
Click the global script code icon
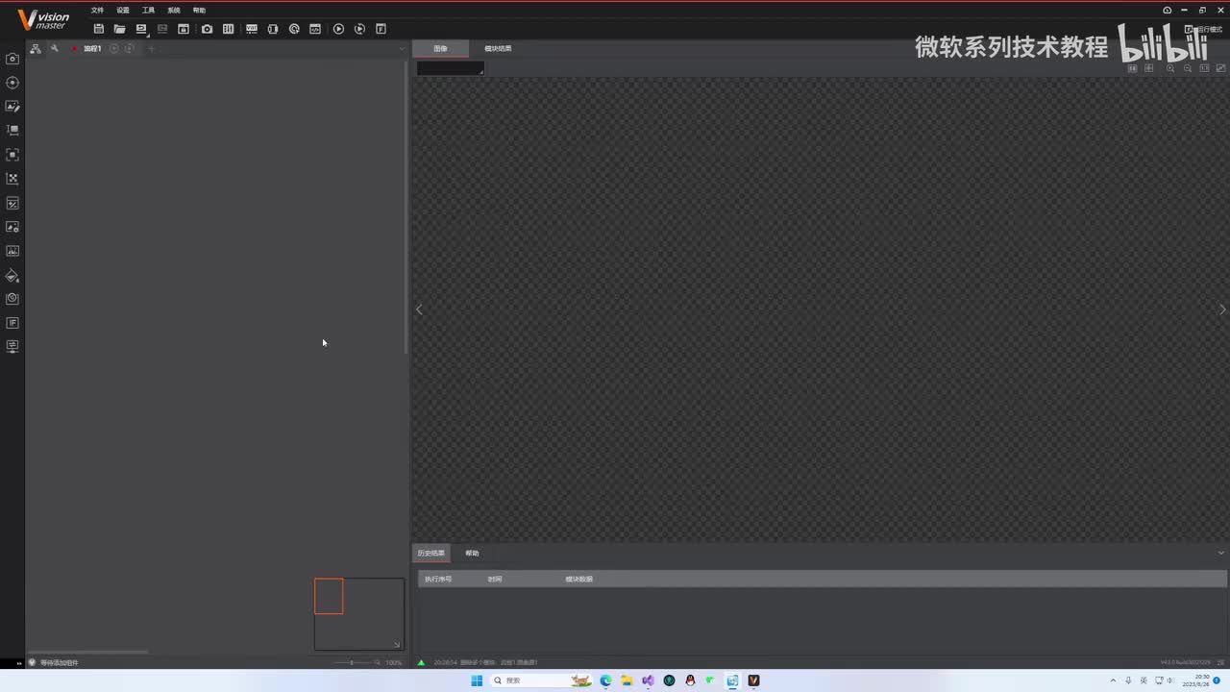point(315,29)
